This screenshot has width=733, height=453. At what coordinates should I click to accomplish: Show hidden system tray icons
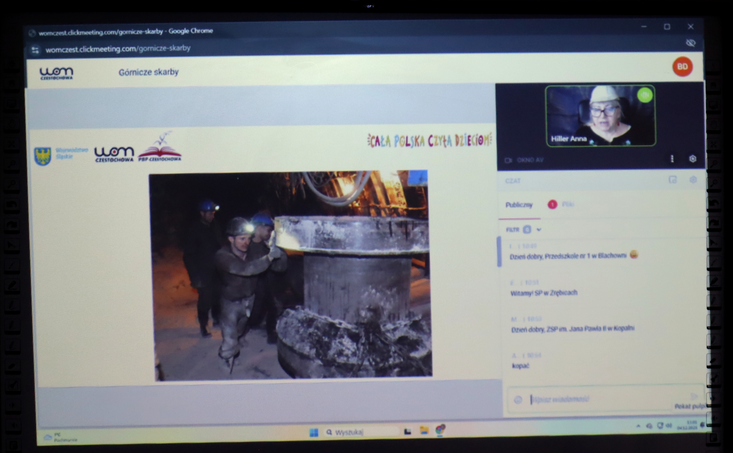[x=638, y=426]
